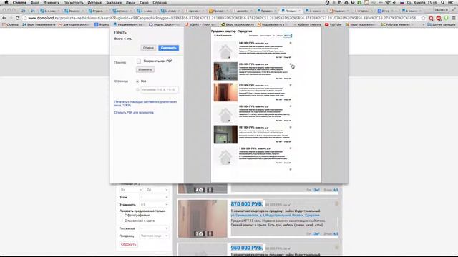The height and width of the screenshot is (257, 458).
Task: Click the Изменить button under the printer destination
Action: tap(145, 70)
